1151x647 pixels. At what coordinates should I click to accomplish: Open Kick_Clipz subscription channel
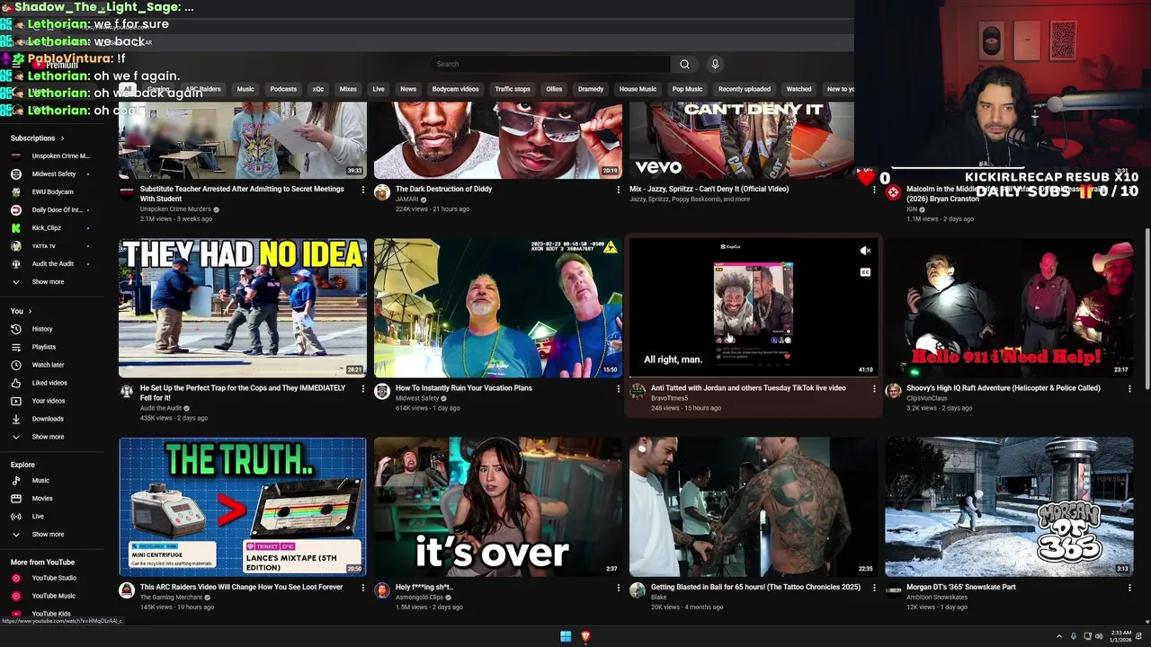(x=47, y=228)
